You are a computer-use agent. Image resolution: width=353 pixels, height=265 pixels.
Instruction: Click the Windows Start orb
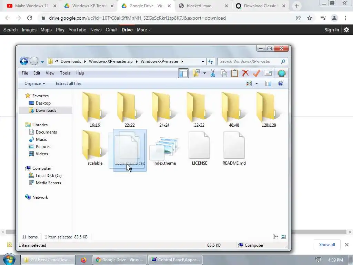[x=9, y=259]
